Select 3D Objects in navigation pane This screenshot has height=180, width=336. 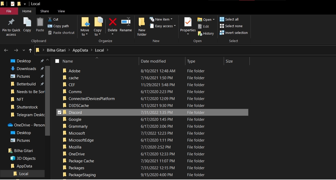coord(26,158)
